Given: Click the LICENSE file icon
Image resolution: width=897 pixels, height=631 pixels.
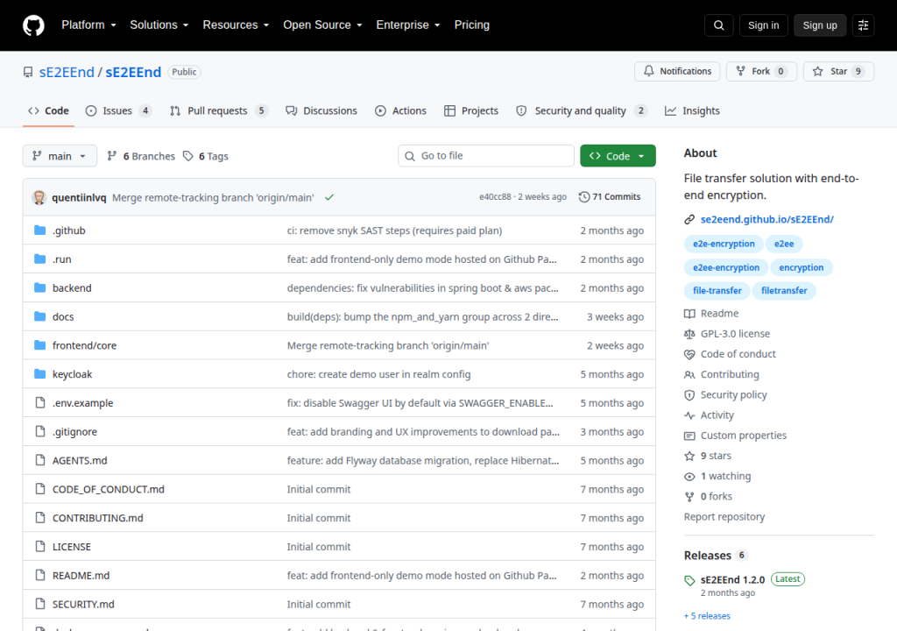Looking at the screenshot, I should [x=40, y=546].
